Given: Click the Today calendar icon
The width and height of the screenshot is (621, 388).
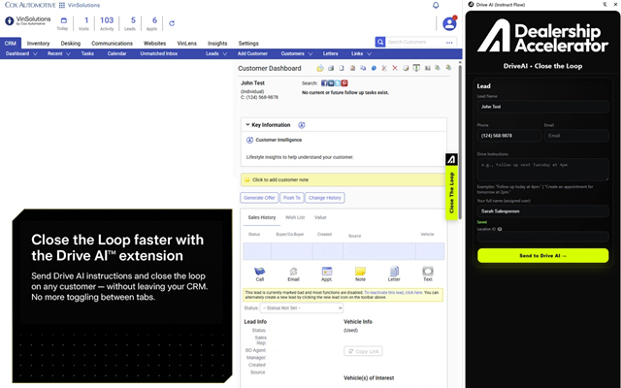Looking at the screenshot, I should coord(63,20).
